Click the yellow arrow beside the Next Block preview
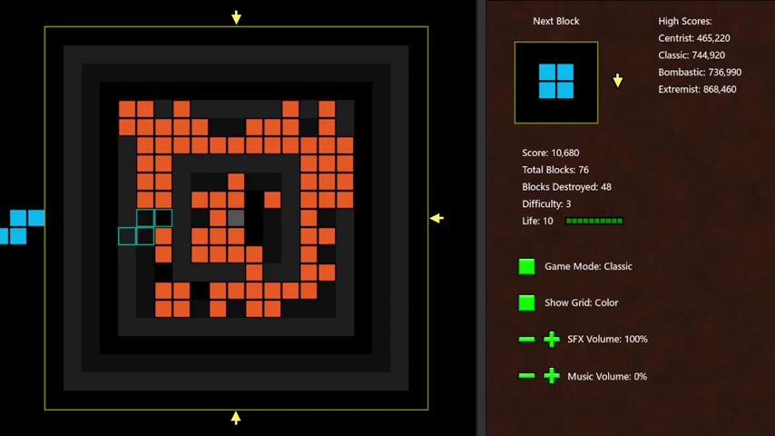The width and height of the screenshot is (775, 436). pos(617,81)
